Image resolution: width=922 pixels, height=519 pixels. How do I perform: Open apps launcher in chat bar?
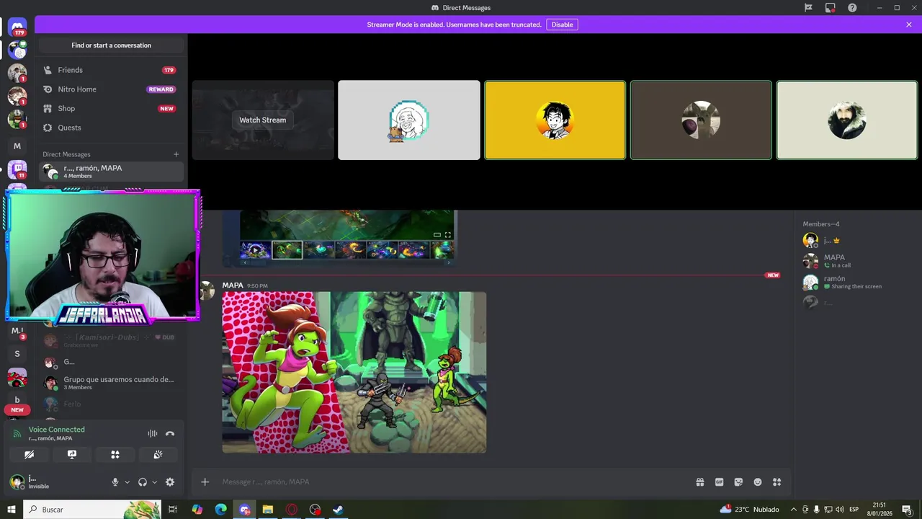pos(776,482)
